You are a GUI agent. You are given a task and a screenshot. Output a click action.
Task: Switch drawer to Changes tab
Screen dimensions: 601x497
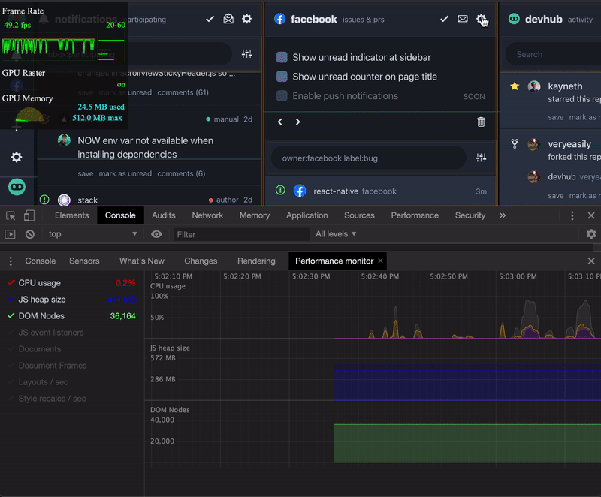(201, 261)
